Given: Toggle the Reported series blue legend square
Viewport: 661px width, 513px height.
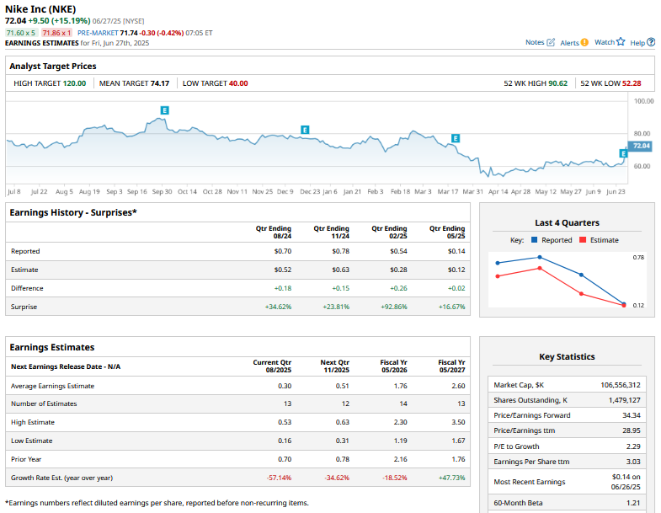Looking at the screenshot, I should 534,240.
